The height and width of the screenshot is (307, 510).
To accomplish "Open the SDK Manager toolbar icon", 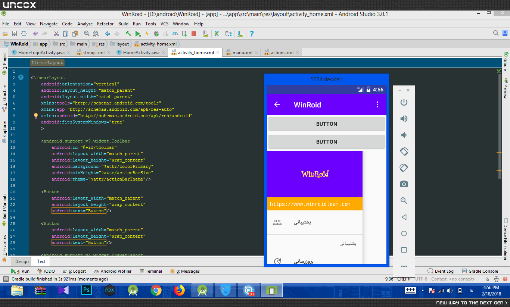I will point(240,34).
